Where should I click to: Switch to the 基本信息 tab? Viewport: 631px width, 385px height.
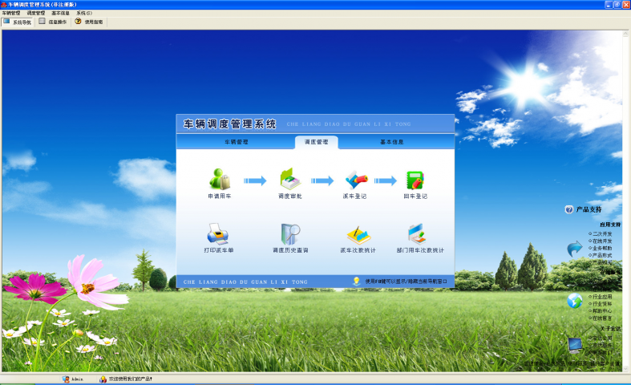tap(391, 142)
